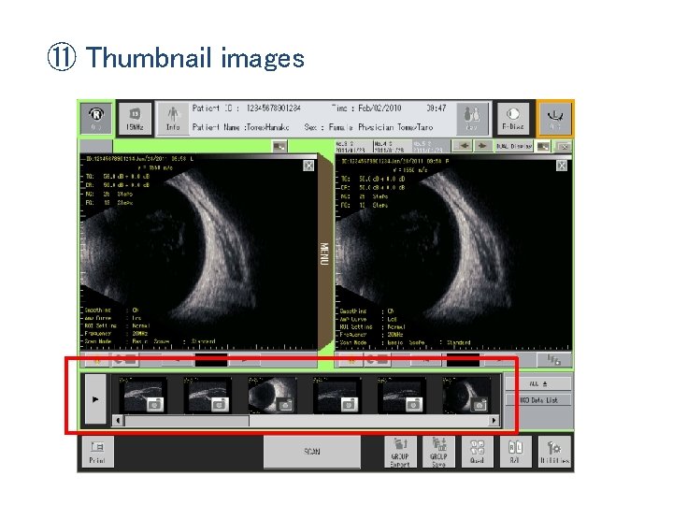The height and width of the screenshot is (505, 673).
Task: Select the fifth thumbnail image
Action: (400, 396)
